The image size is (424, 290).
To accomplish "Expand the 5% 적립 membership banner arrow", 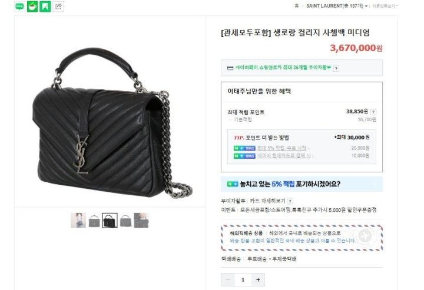I will coord(376,184).
